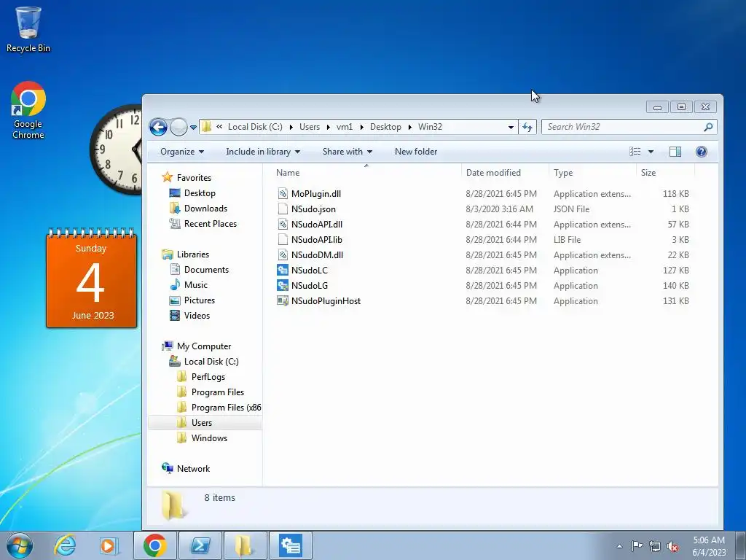Open the recent locations dropdown arrow

click(x=193, y=128)
